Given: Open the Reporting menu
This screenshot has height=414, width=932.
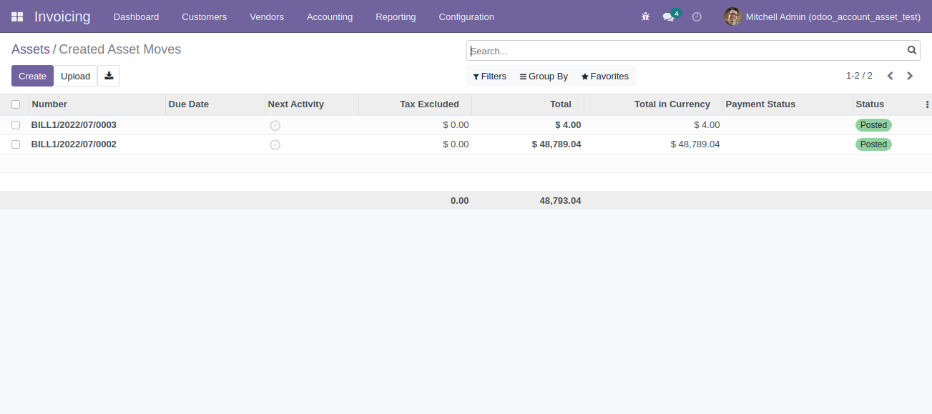Looking at the screenshot, I should click(x=396, y=16).
